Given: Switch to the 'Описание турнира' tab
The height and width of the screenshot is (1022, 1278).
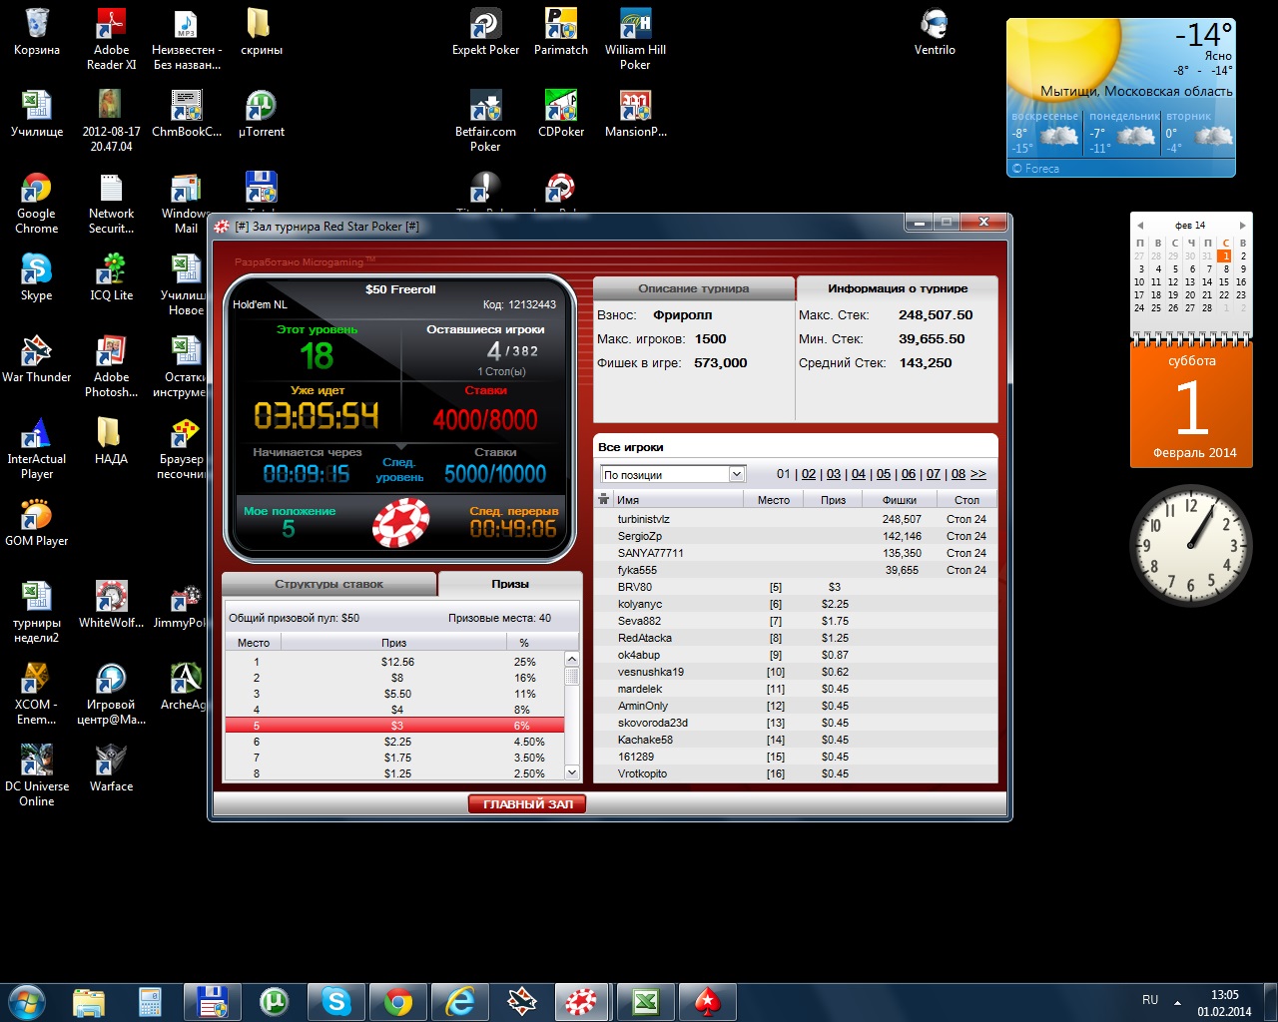Looking at the screenshot, I should 693,288.
